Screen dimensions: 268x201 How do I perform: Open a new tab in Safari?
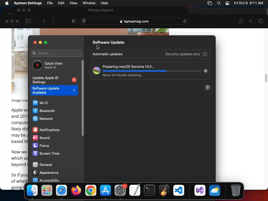[250, 21]
